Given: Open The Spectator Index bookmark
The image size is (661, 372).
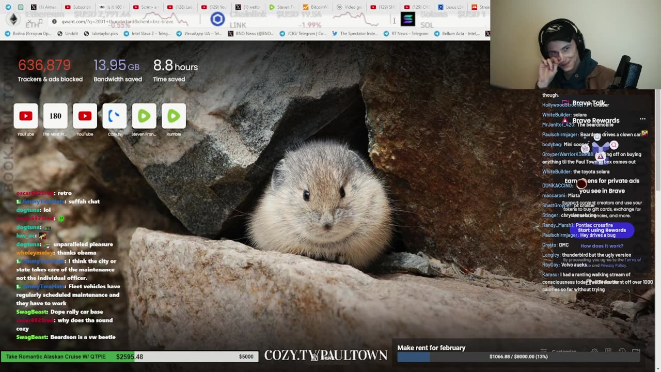Looking at the screenshot, I should [354, 34].
